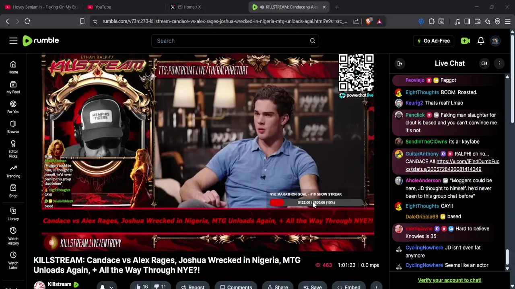Open the browser main menu
This screenshot has height=289, width=515.
[508, 21]
